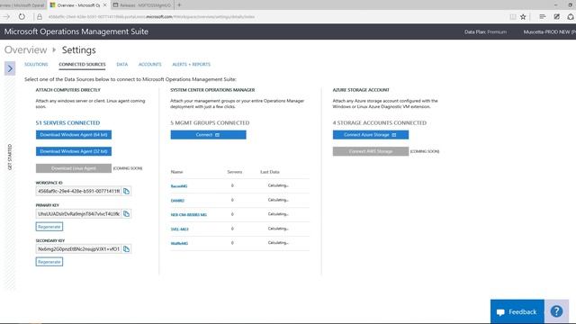Viewport: 576px width, 324px height.
Task: Click 4 Storage Accounts Connected heading
Action: 380,122
